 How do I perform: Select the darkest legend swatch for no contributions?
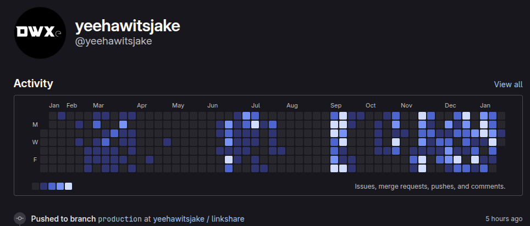(x=36, y=187)
